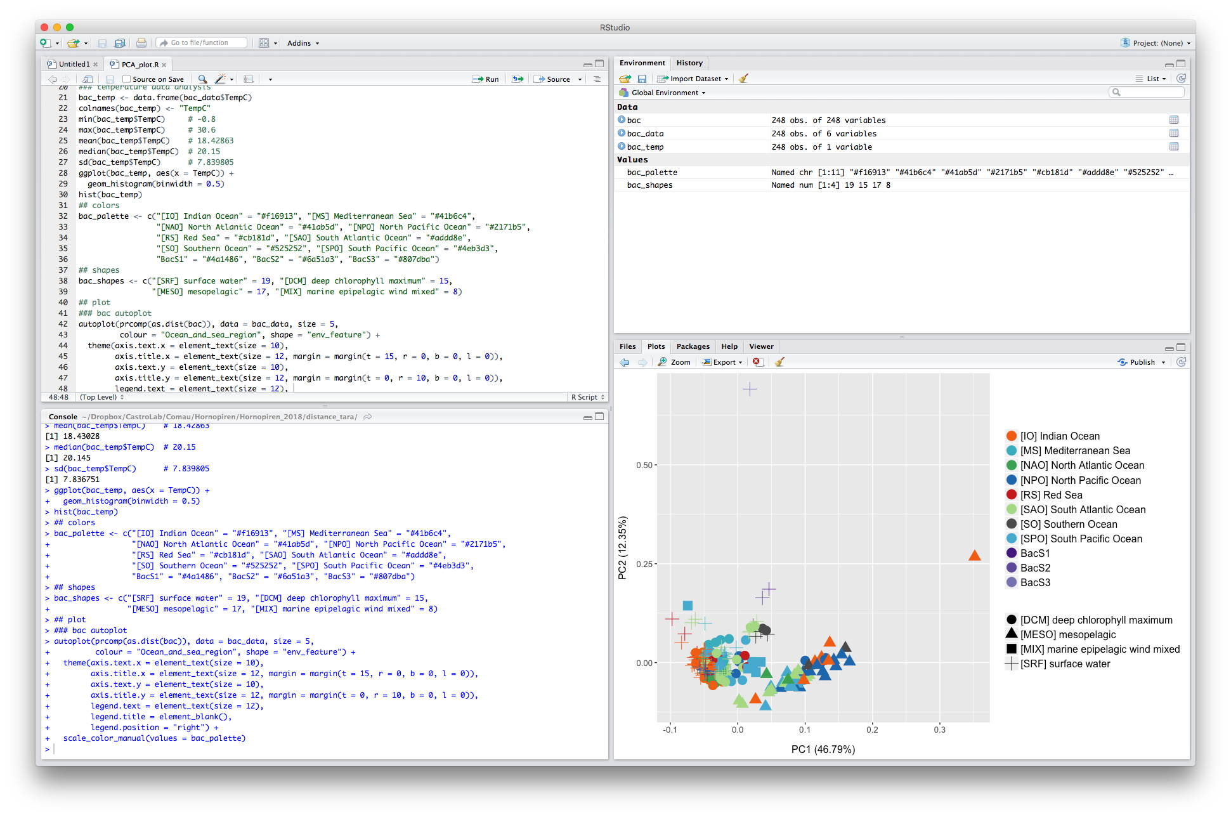Open the R Script file type selector

point(587,397)
